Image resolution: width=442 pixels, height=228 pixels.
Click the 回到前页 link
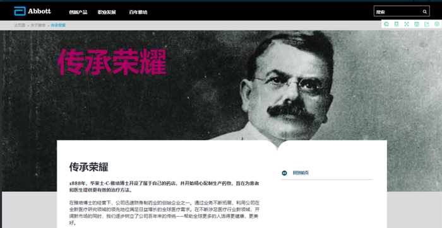(x=301, y=173)
